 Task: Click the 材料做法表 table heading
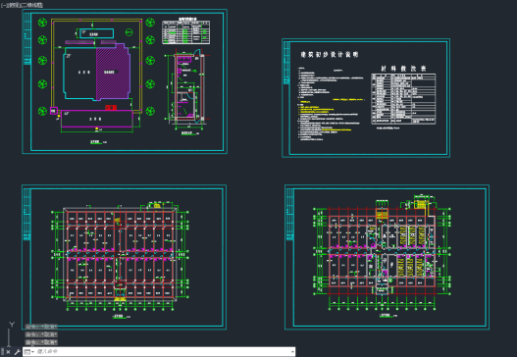(x=403, y=69)
